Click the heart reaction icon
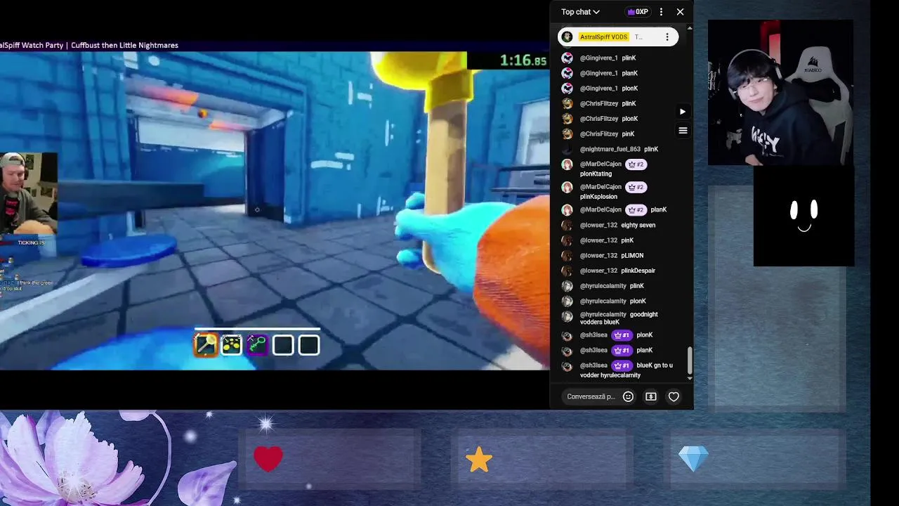Screen dimensions: 899x506 (x=674, y=396)
